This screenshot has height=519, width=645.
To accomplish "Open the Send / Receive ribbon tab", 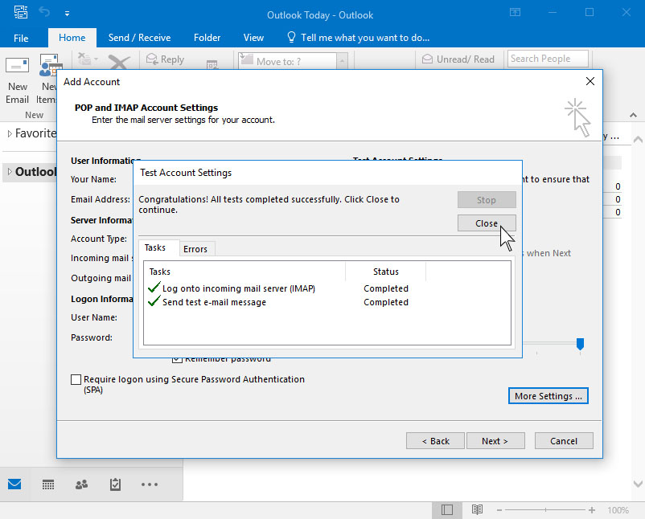I will click(x=139, y=38).
